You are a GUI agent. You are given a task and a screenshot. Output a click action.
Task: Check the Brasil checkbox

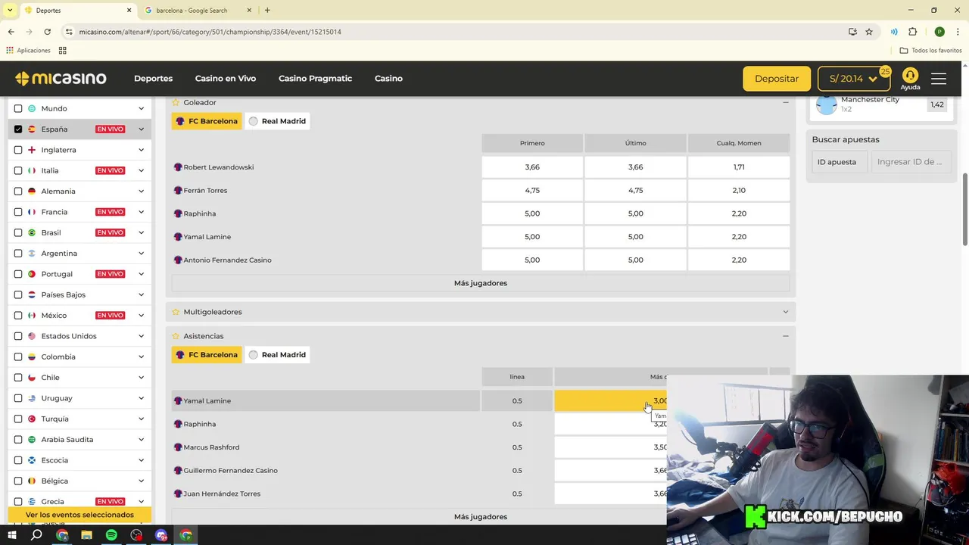point(18,232)
